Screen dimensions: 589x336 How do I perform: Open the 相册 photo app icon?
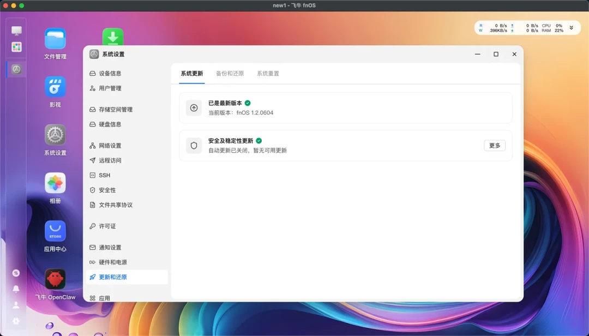(55, 183)
